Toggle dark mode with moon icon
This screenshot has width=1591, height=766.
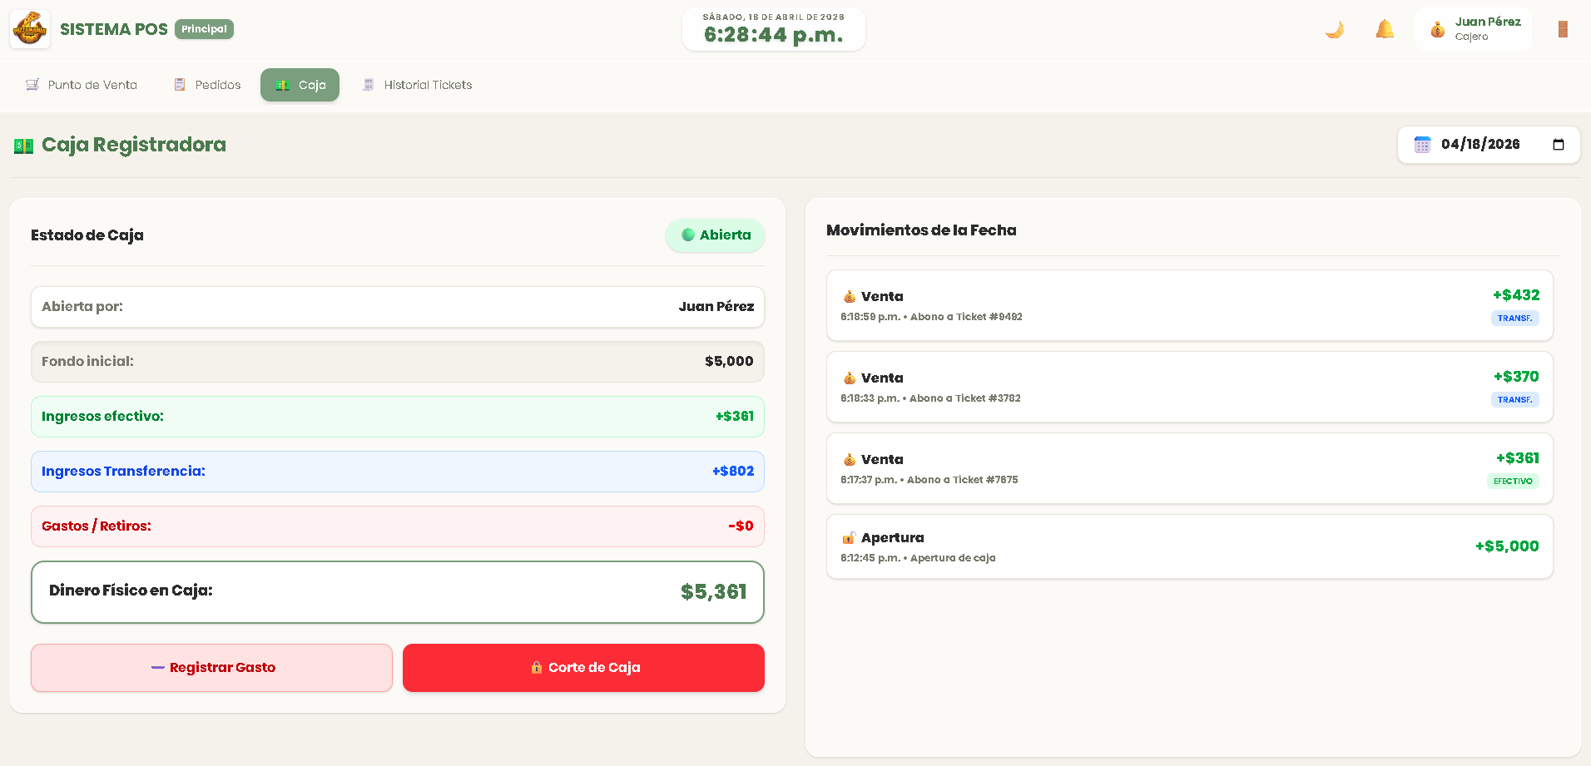pos(1335,30)
